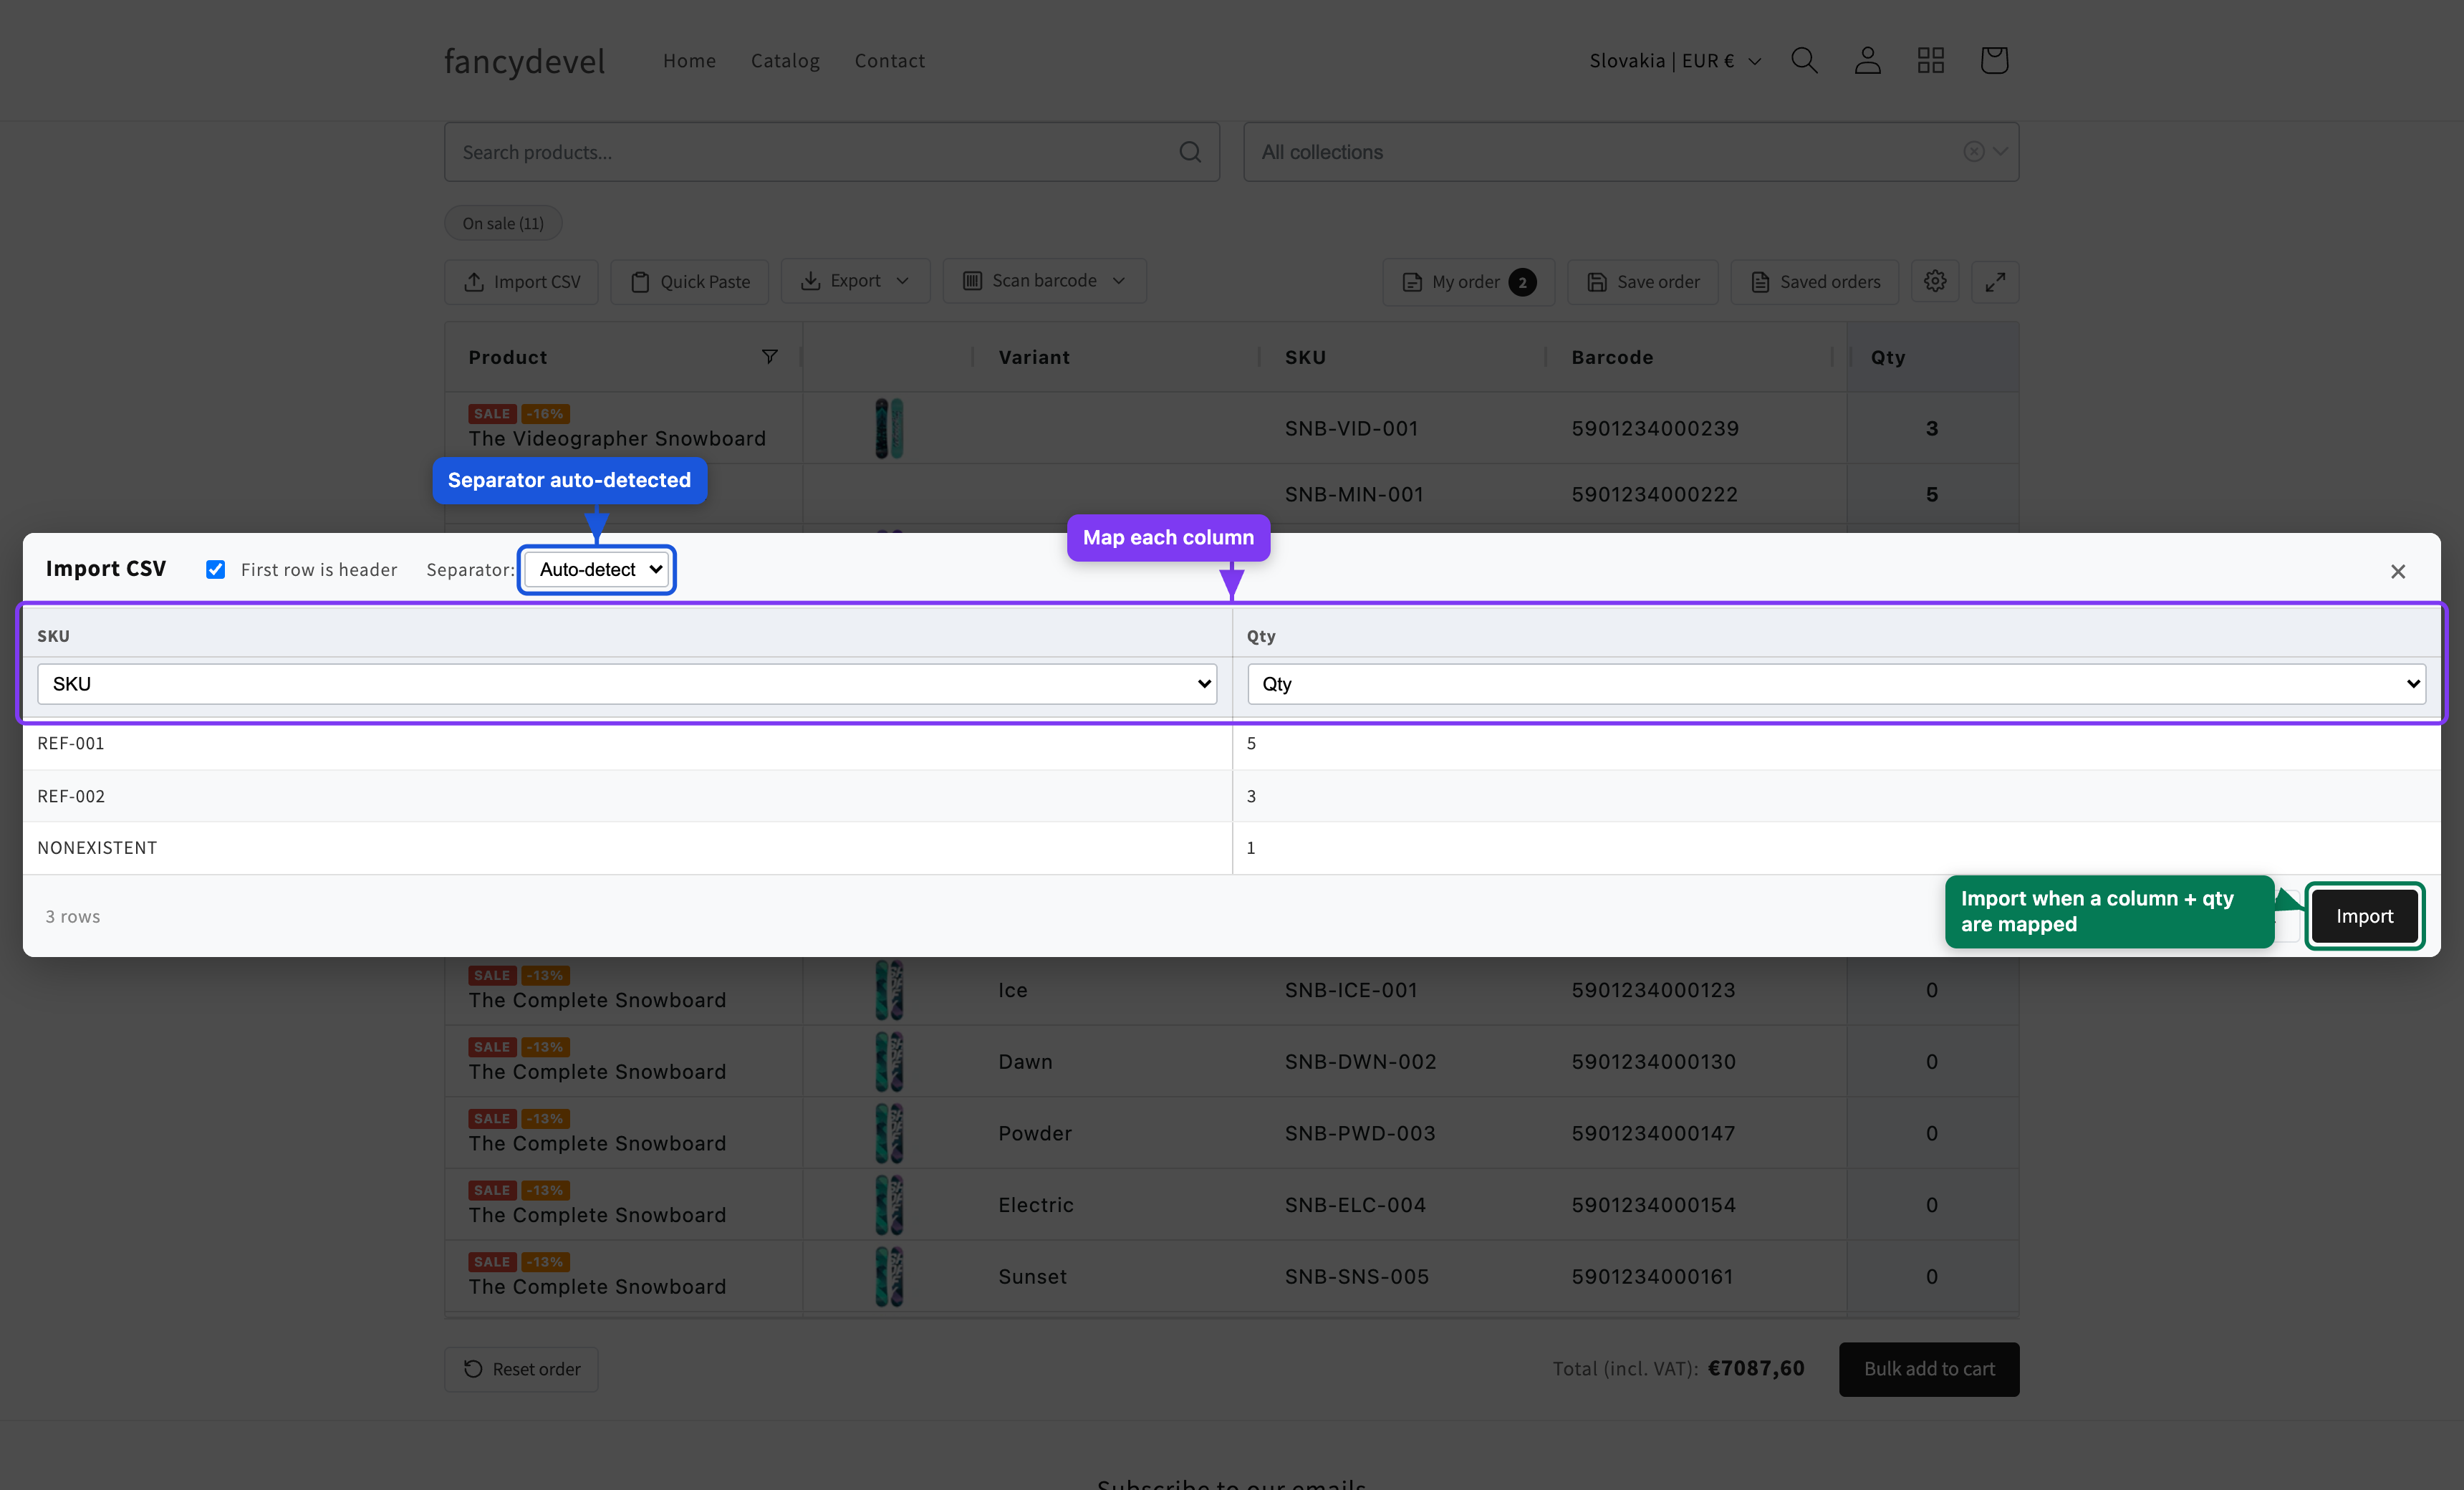The height and width of the screenshot is (1490, 2464).
Task: Clear the All collections filter icon
Action: point(1973,152)
